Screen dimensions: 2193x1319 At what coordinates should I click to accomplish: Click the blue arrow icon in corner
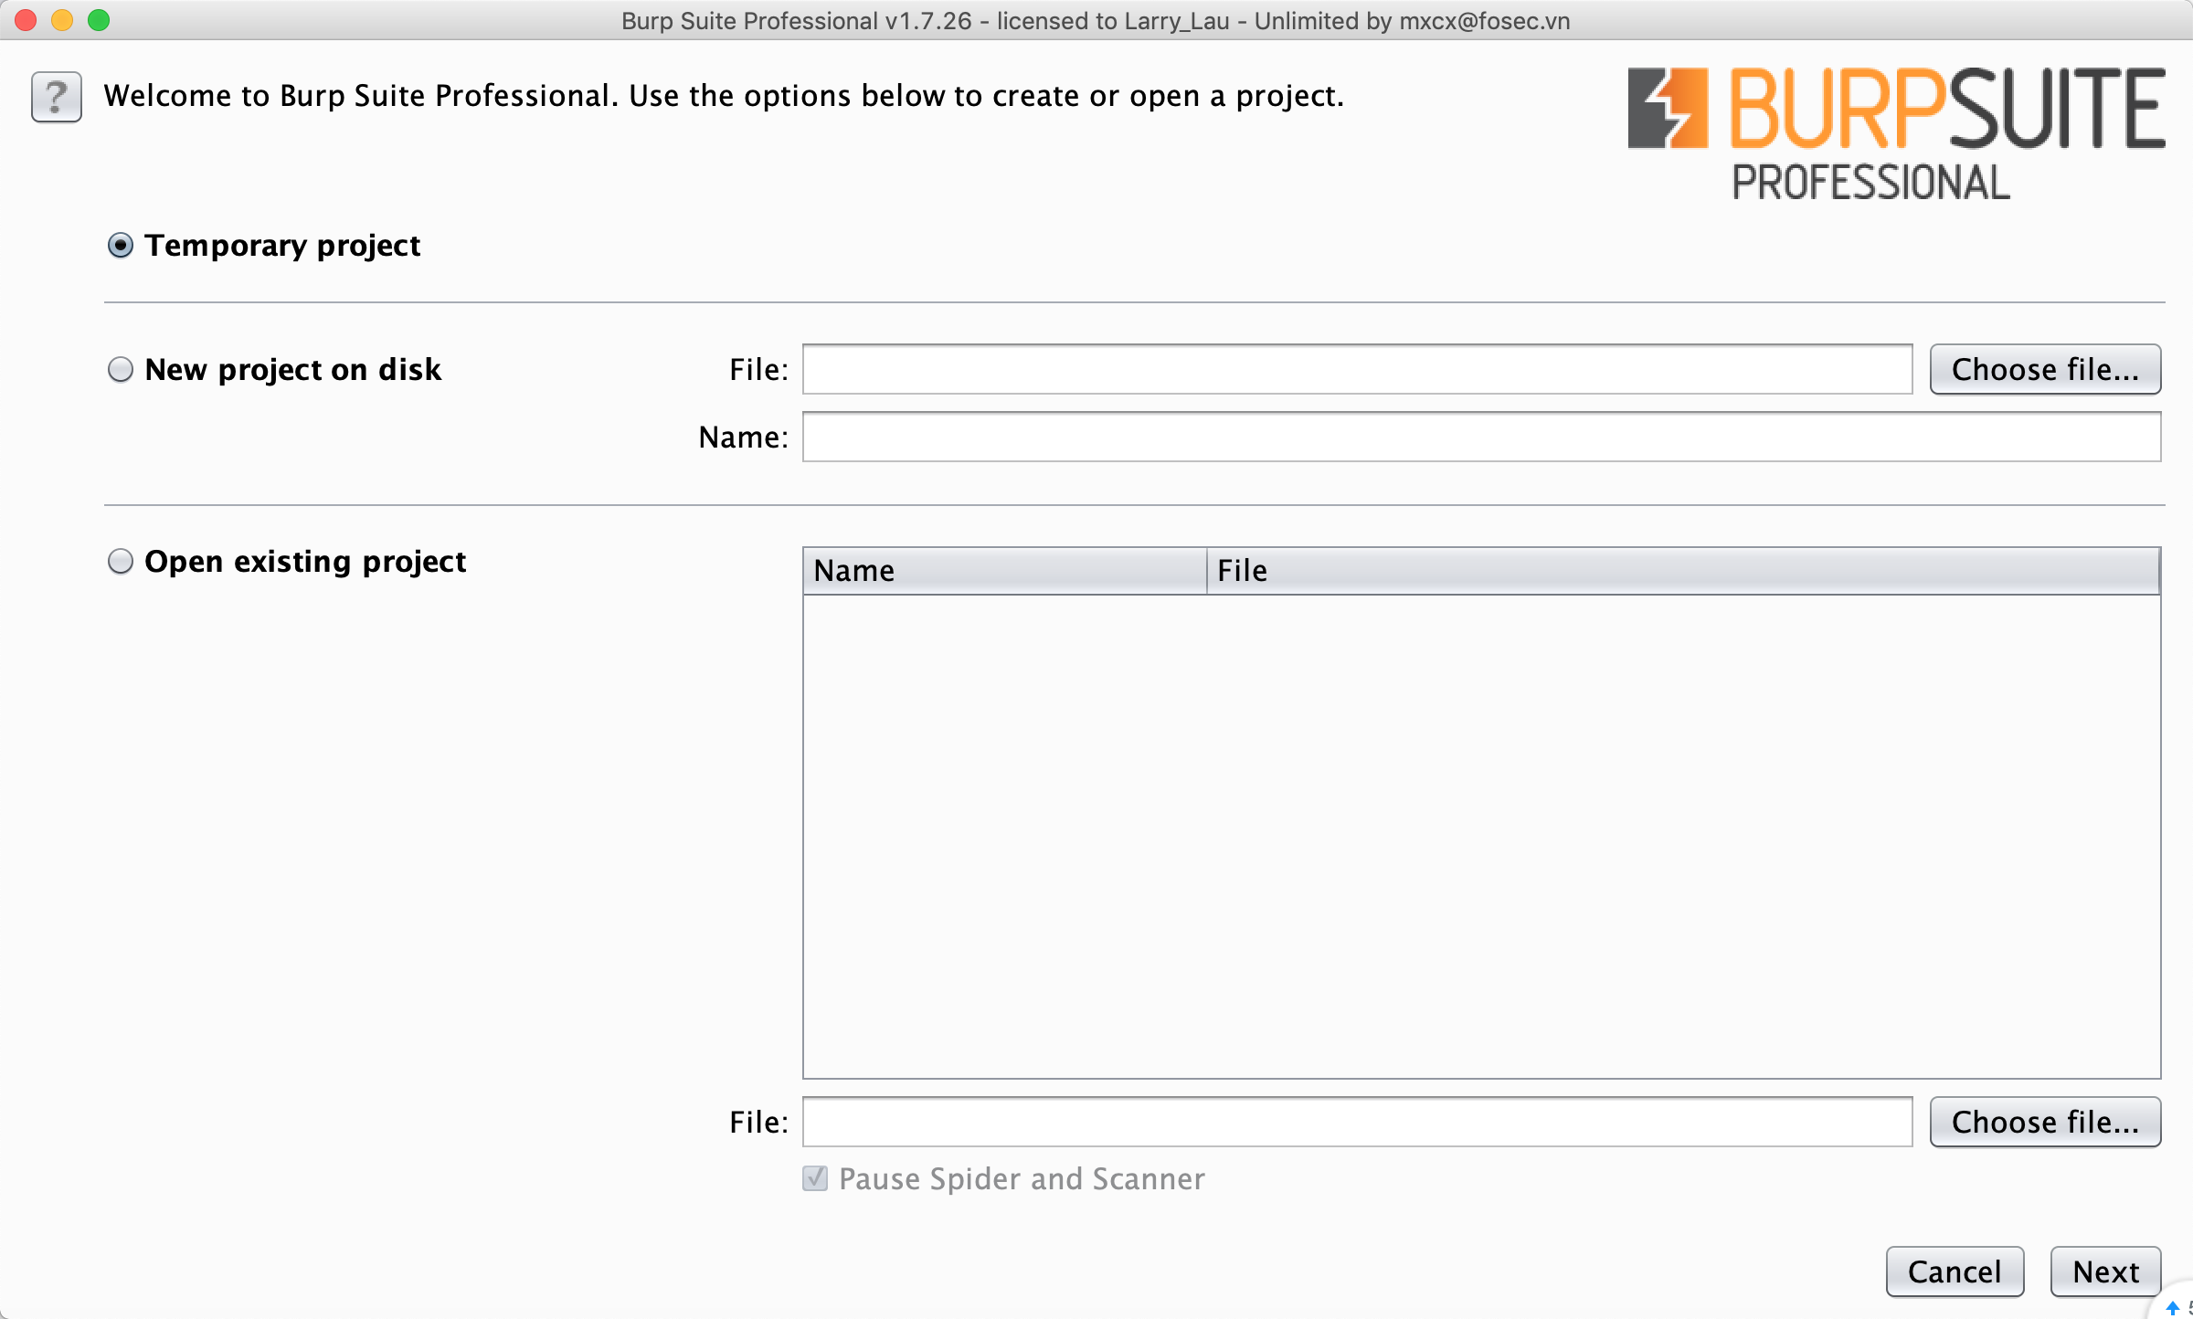pyautogui.click(x=2174, y=1309)
